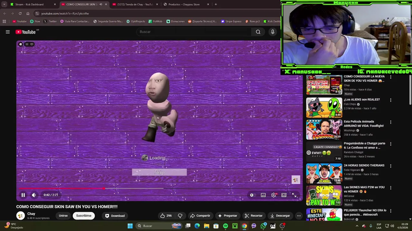Pause the YouTube video
Screen dimensions: 412x231
pos(23,195)
